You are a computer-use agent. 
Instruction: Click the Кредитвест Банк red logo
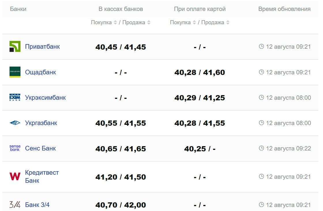[15, 176]
